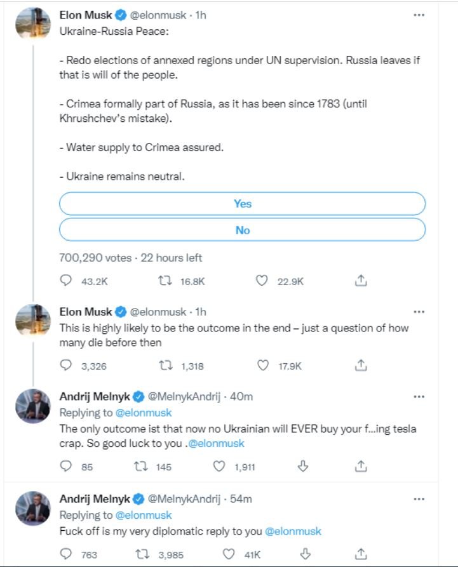Share the Ukraine-Russia Peace poll tweet

[x=360, y=280]
